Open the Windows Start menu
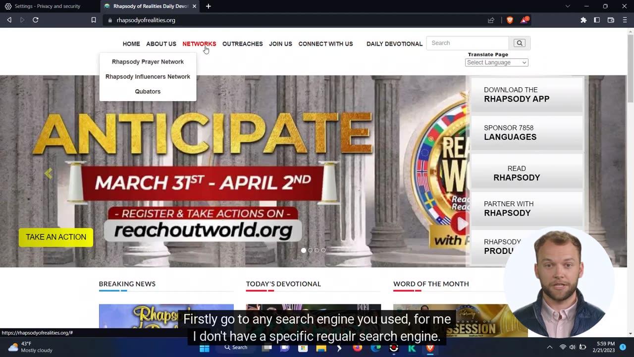 (205, 348)
